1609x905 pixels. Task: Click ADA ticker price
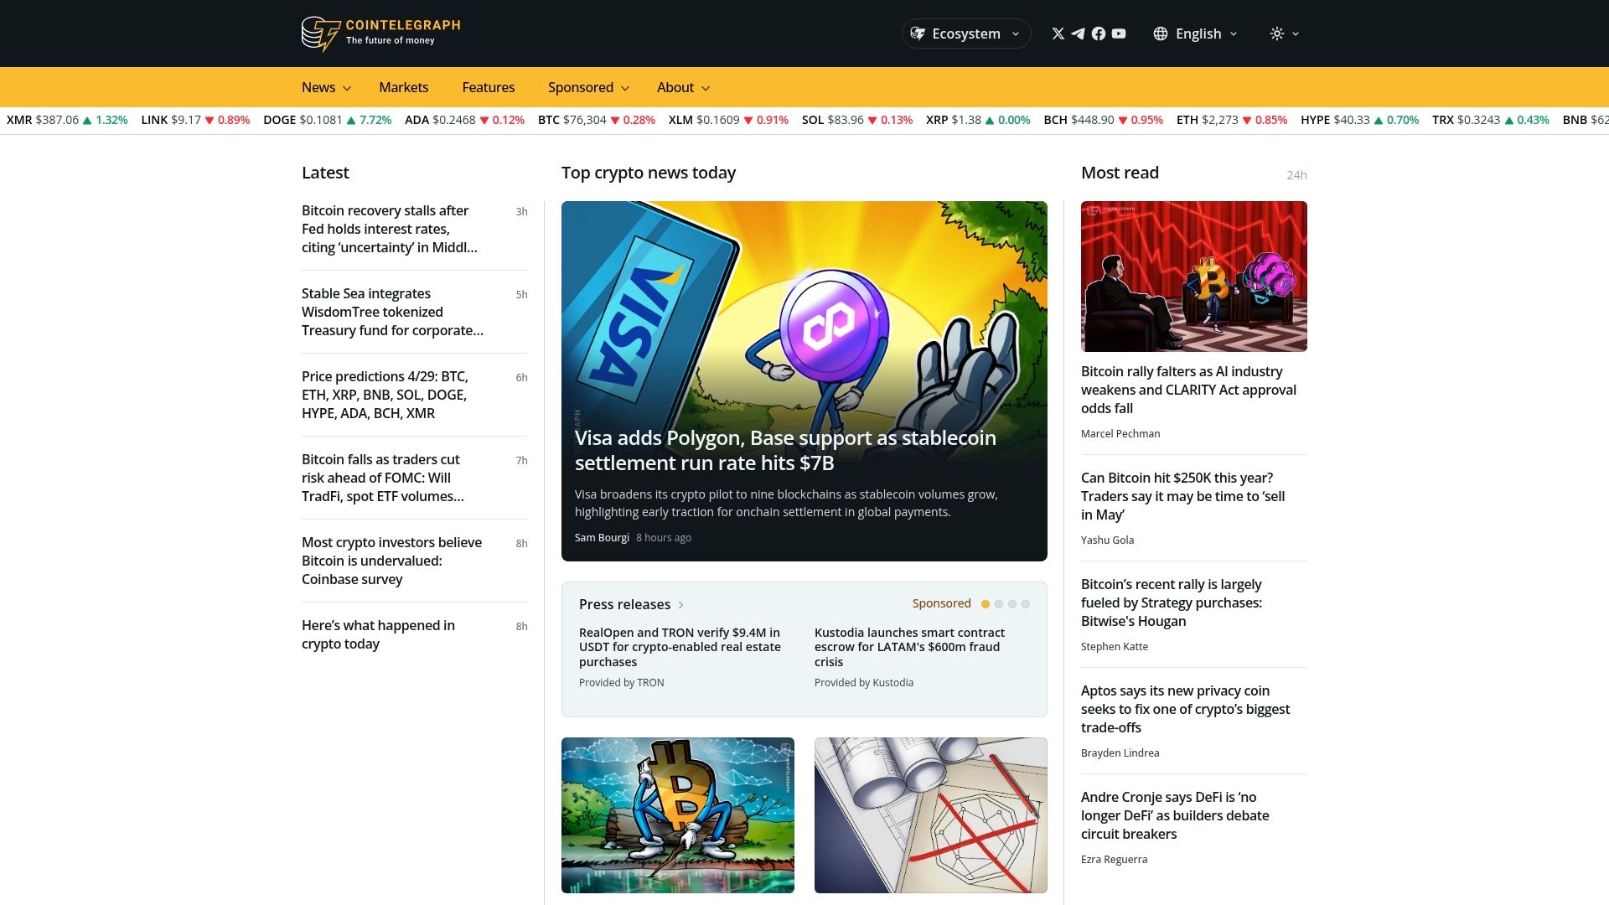point(454,120)
